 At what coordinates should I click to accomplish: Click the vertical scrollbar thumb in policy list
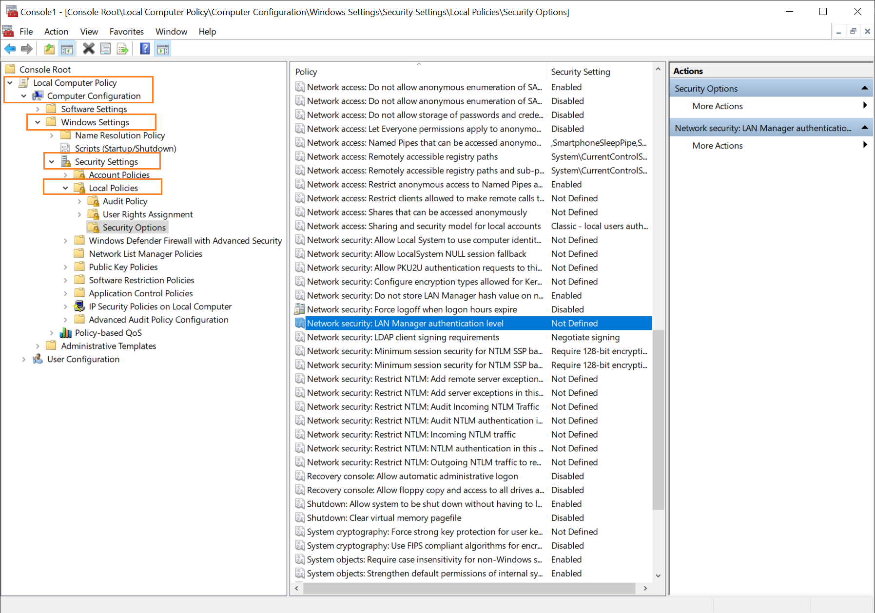(658, 419)
